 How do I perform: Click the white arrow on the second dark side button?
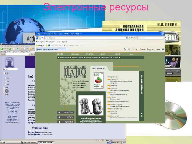[x=59, y=117]
